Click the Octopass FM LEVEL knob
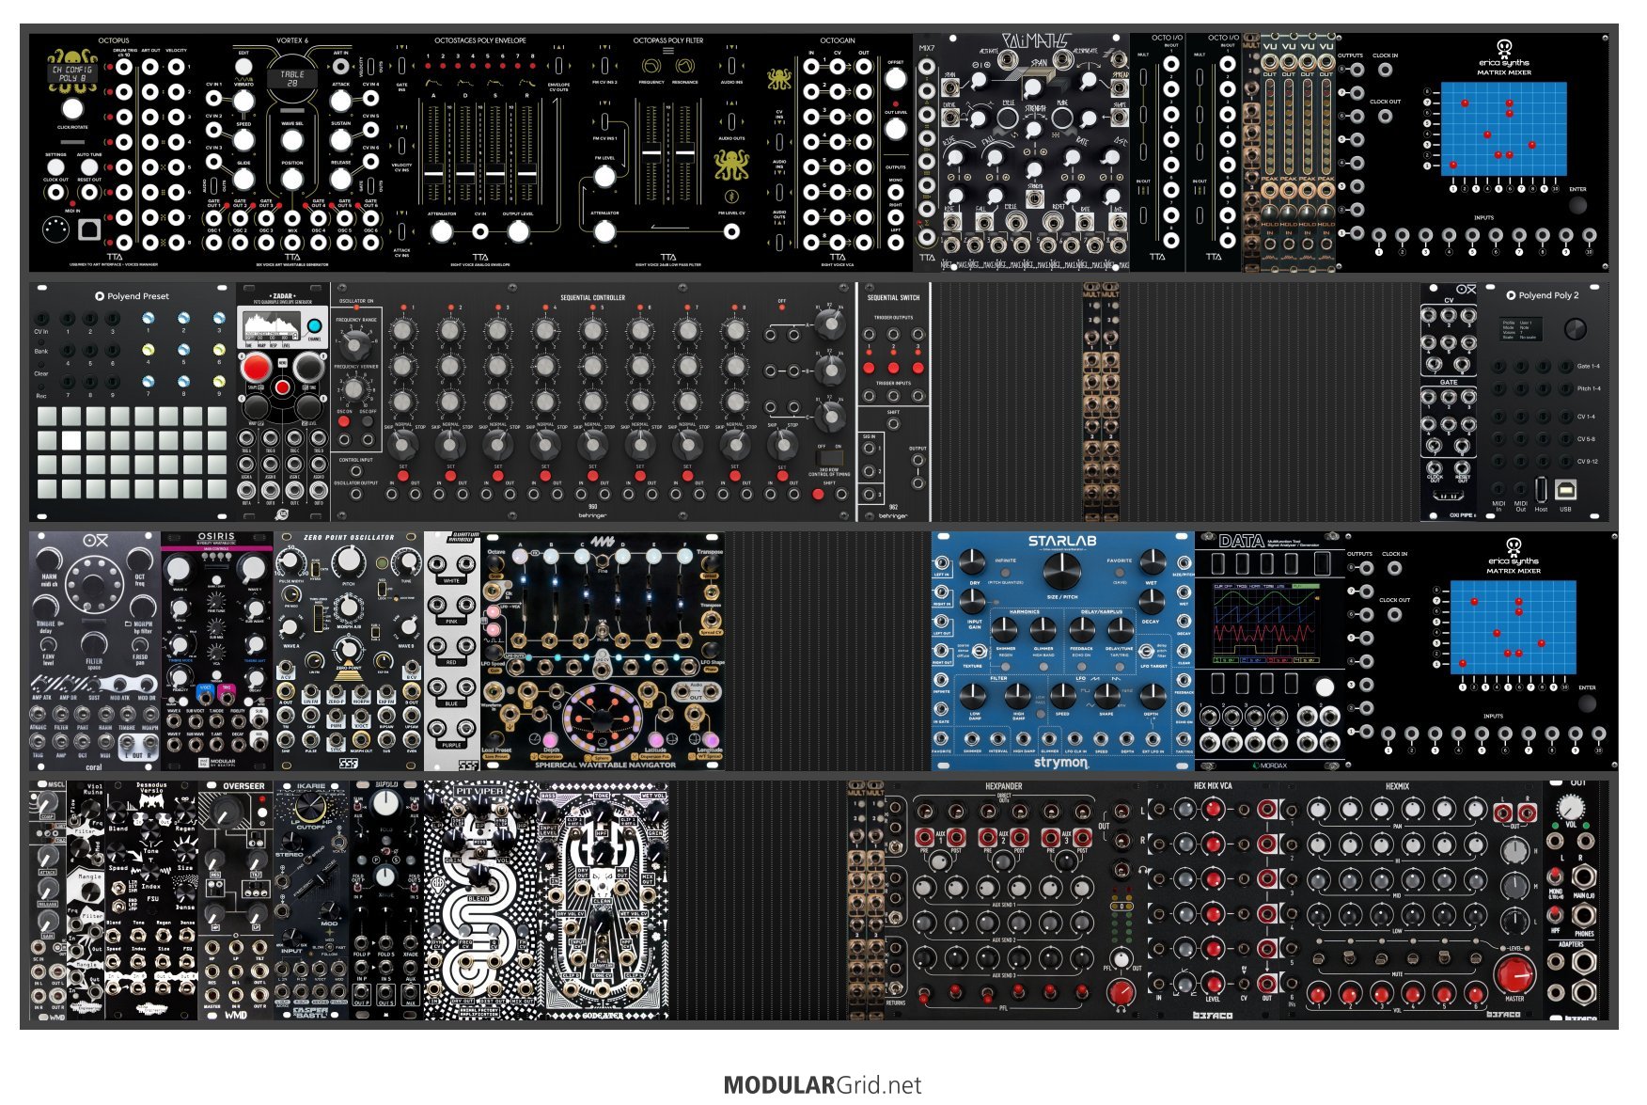 click(604, 176)
